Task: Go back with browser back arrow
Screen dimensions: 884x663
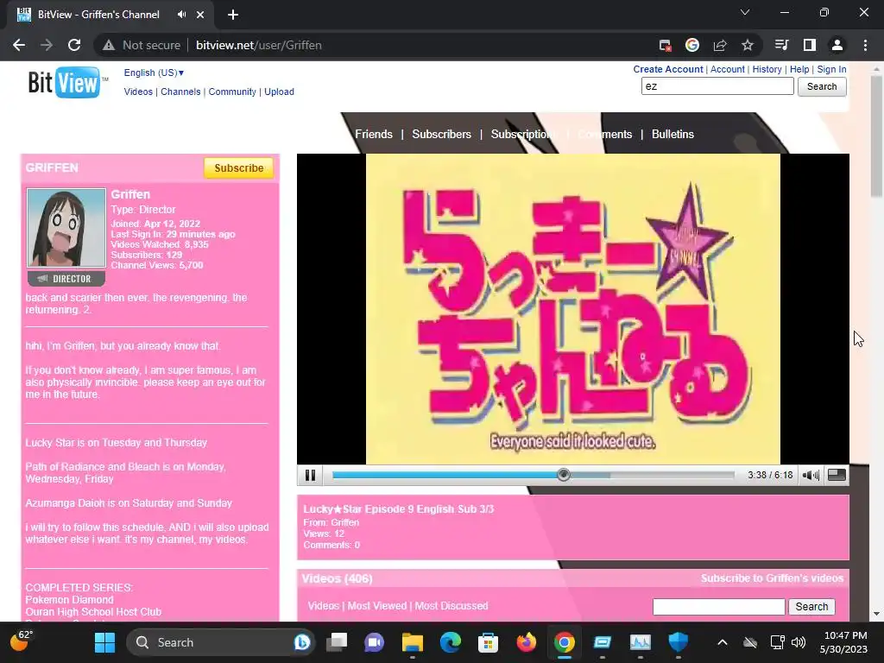Action: coord(19,45)
